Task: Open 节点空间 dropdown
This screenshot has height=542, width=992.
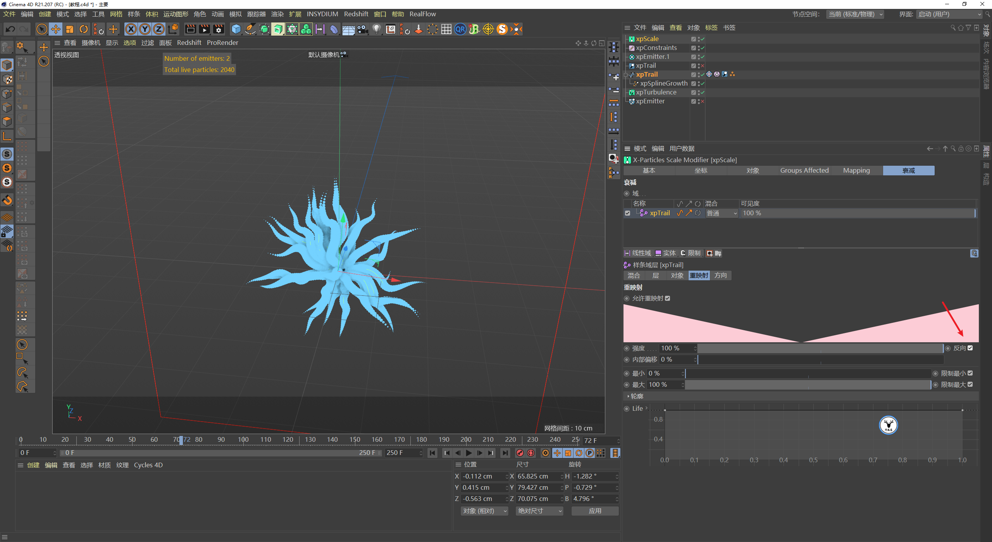Action: point(855,14)
